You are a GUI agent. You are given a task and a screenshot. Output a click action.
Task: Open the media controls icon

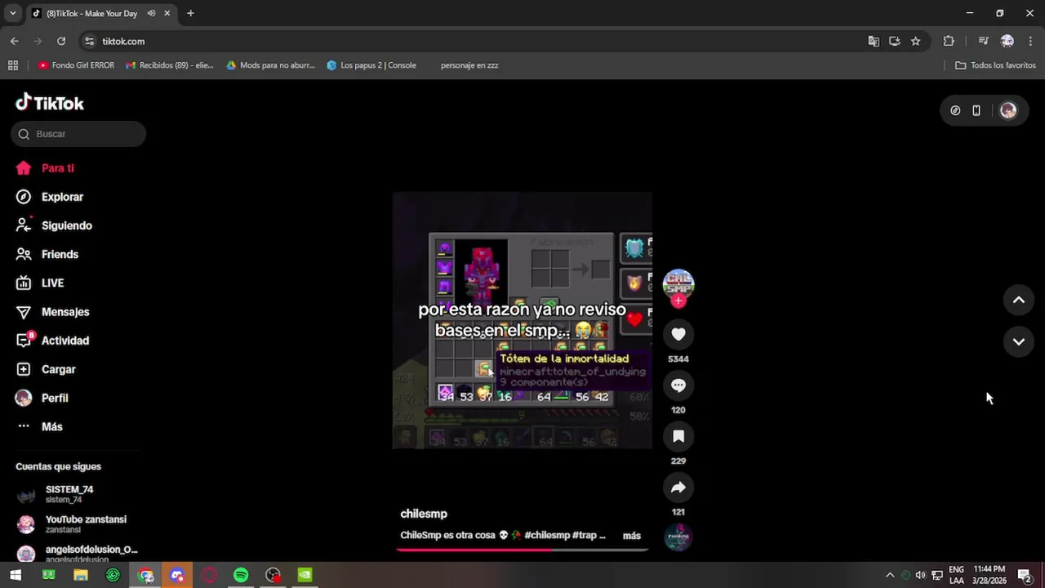(x=984, y=41)
